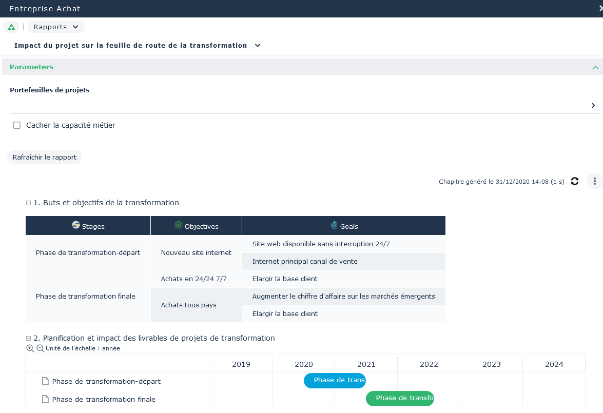This screenshot has height=413, width=603.
Task: Click the Objectives target icon
Action: tap(179, 225)
